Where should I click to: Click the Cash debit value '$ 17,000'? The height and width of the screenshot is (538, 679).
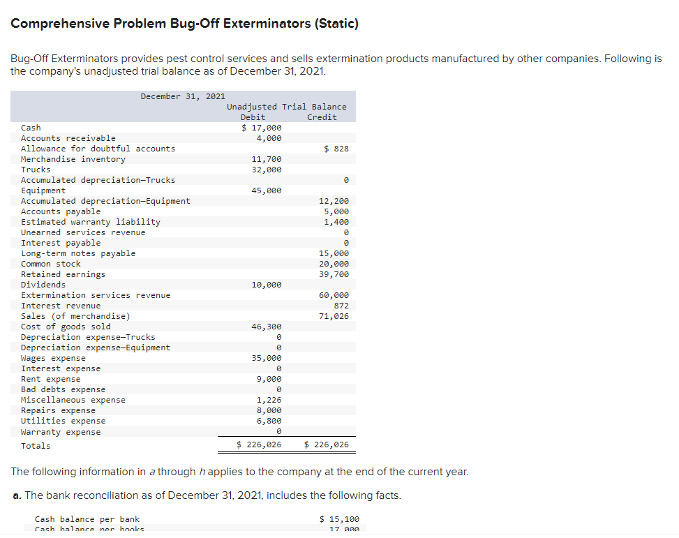point(261,128)
